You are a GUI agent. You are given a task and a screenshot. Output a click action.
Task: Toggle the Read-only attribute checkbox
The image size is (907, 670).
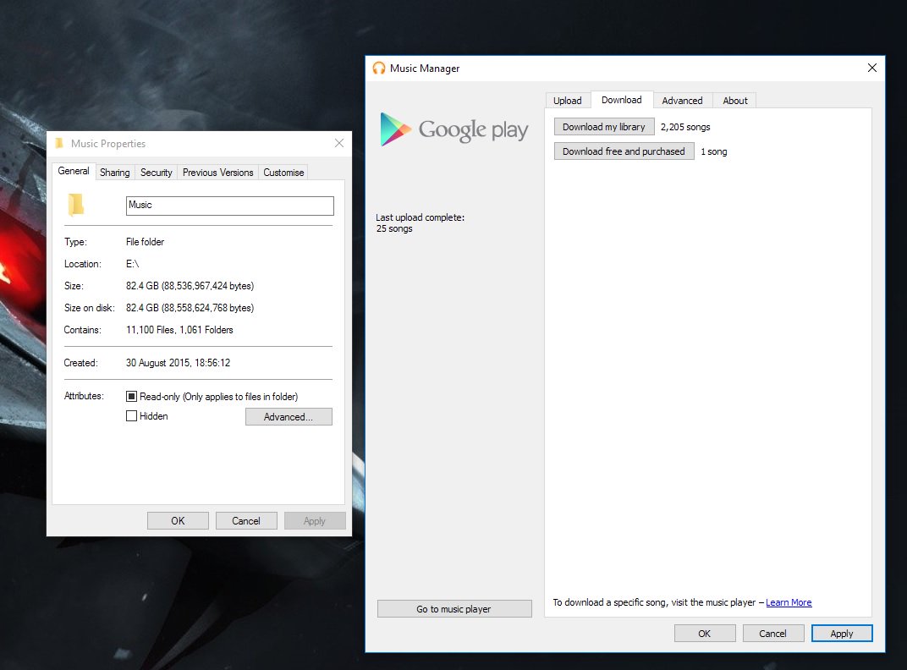click(x=131, y=396)
